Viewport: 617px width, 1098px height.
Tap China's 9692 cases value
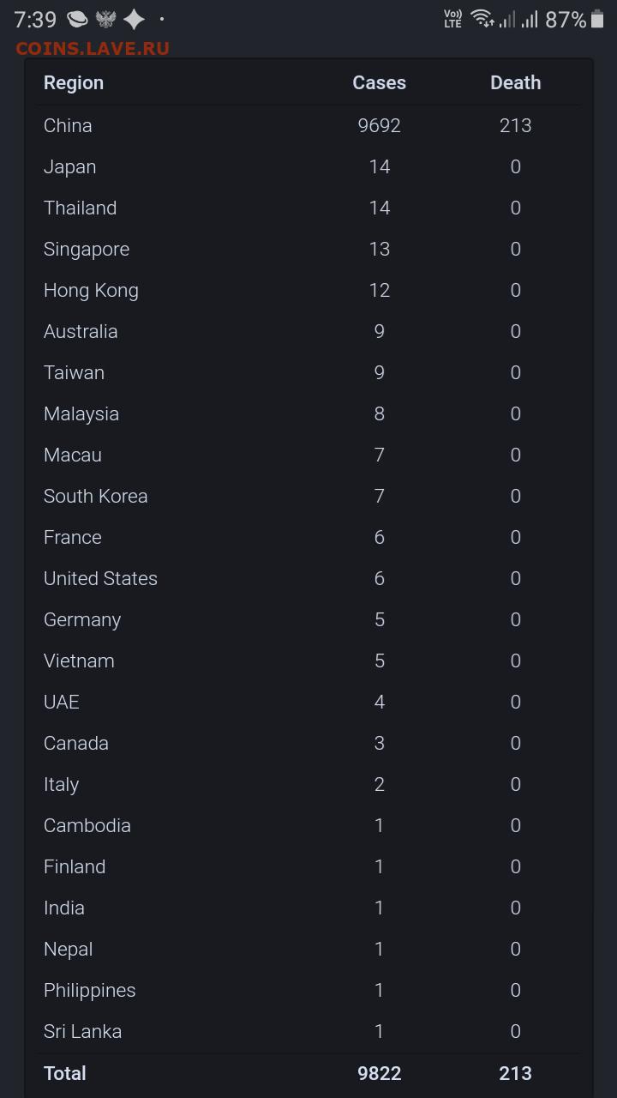379,125
